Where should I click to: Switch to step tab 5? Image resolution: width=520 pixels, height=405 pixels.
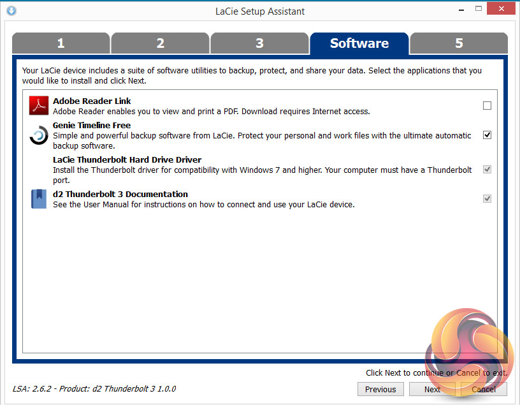(x=459, y=43)
